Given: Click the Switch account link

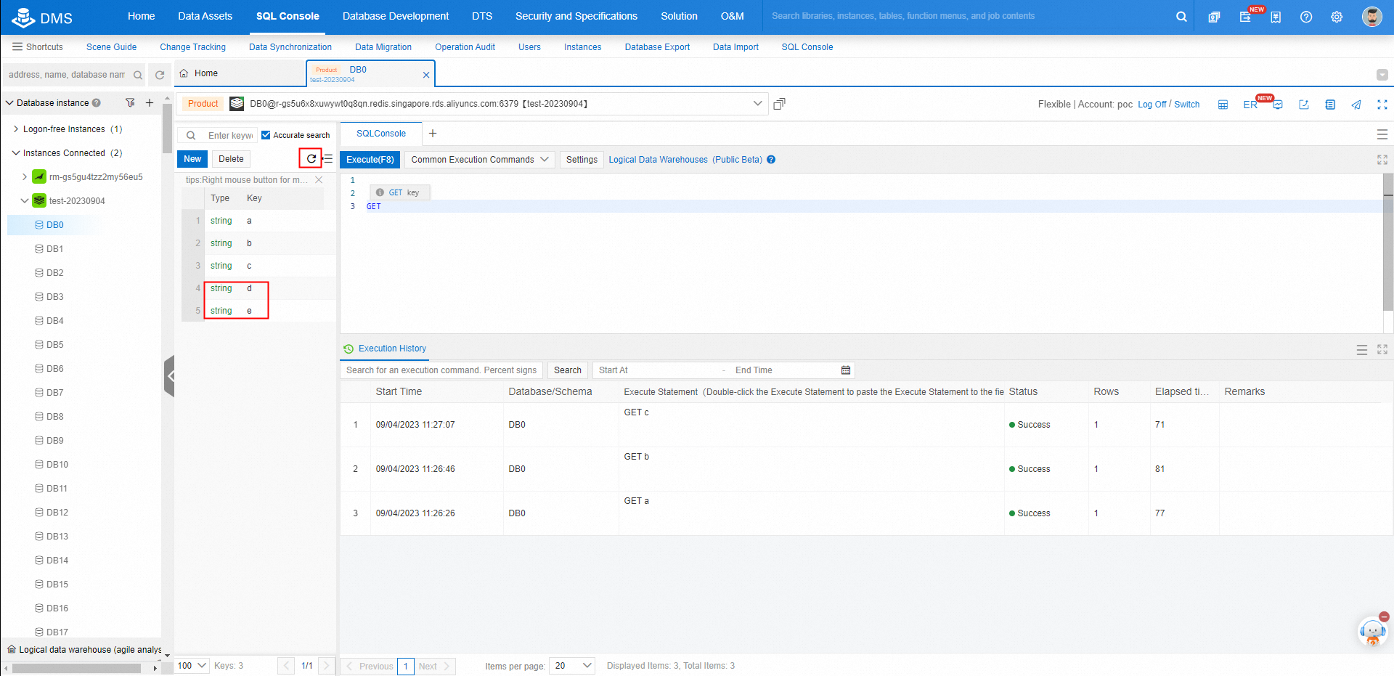Looking at the screenshot, I should coord(1187,105).
